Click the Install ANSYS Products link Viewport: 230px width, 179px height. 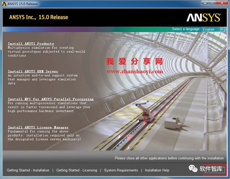pyautogui.click(x=31, y=44)
